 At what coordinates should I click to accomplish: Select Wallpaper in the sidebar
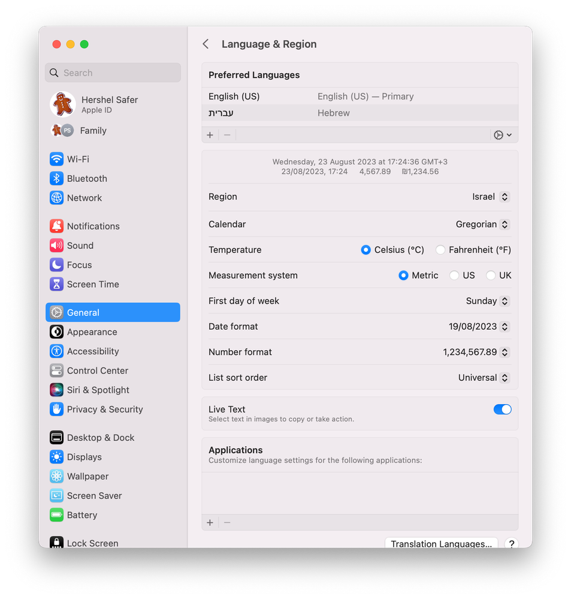coord(113,476)
